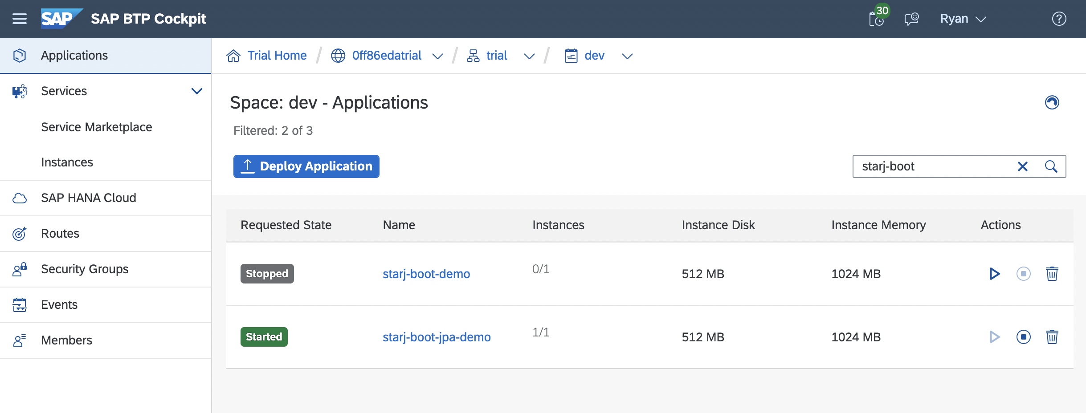
Task: Delete the starj-boot-demo application
Action: 1052,274
